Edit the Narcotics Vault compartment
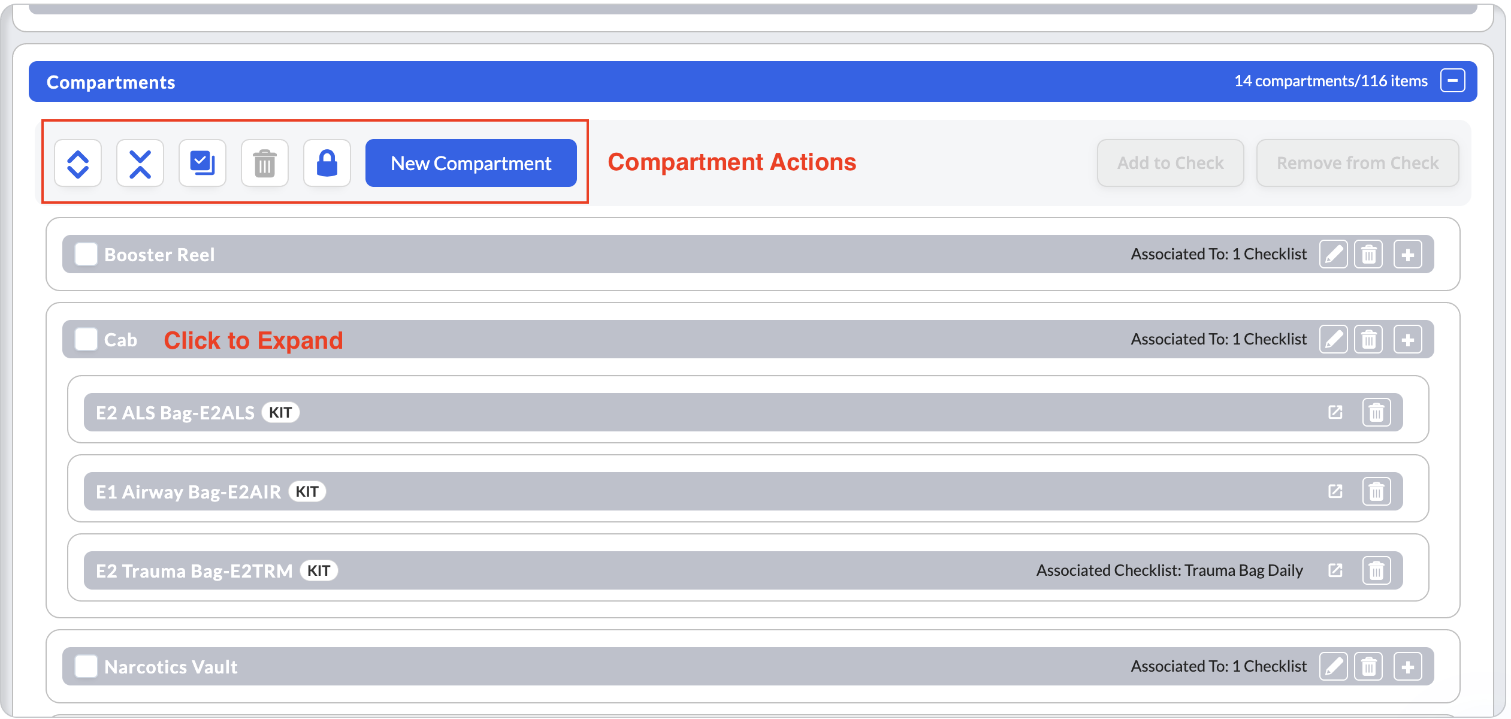Viewport: 1511px width, 719px height. point(1334,667)
